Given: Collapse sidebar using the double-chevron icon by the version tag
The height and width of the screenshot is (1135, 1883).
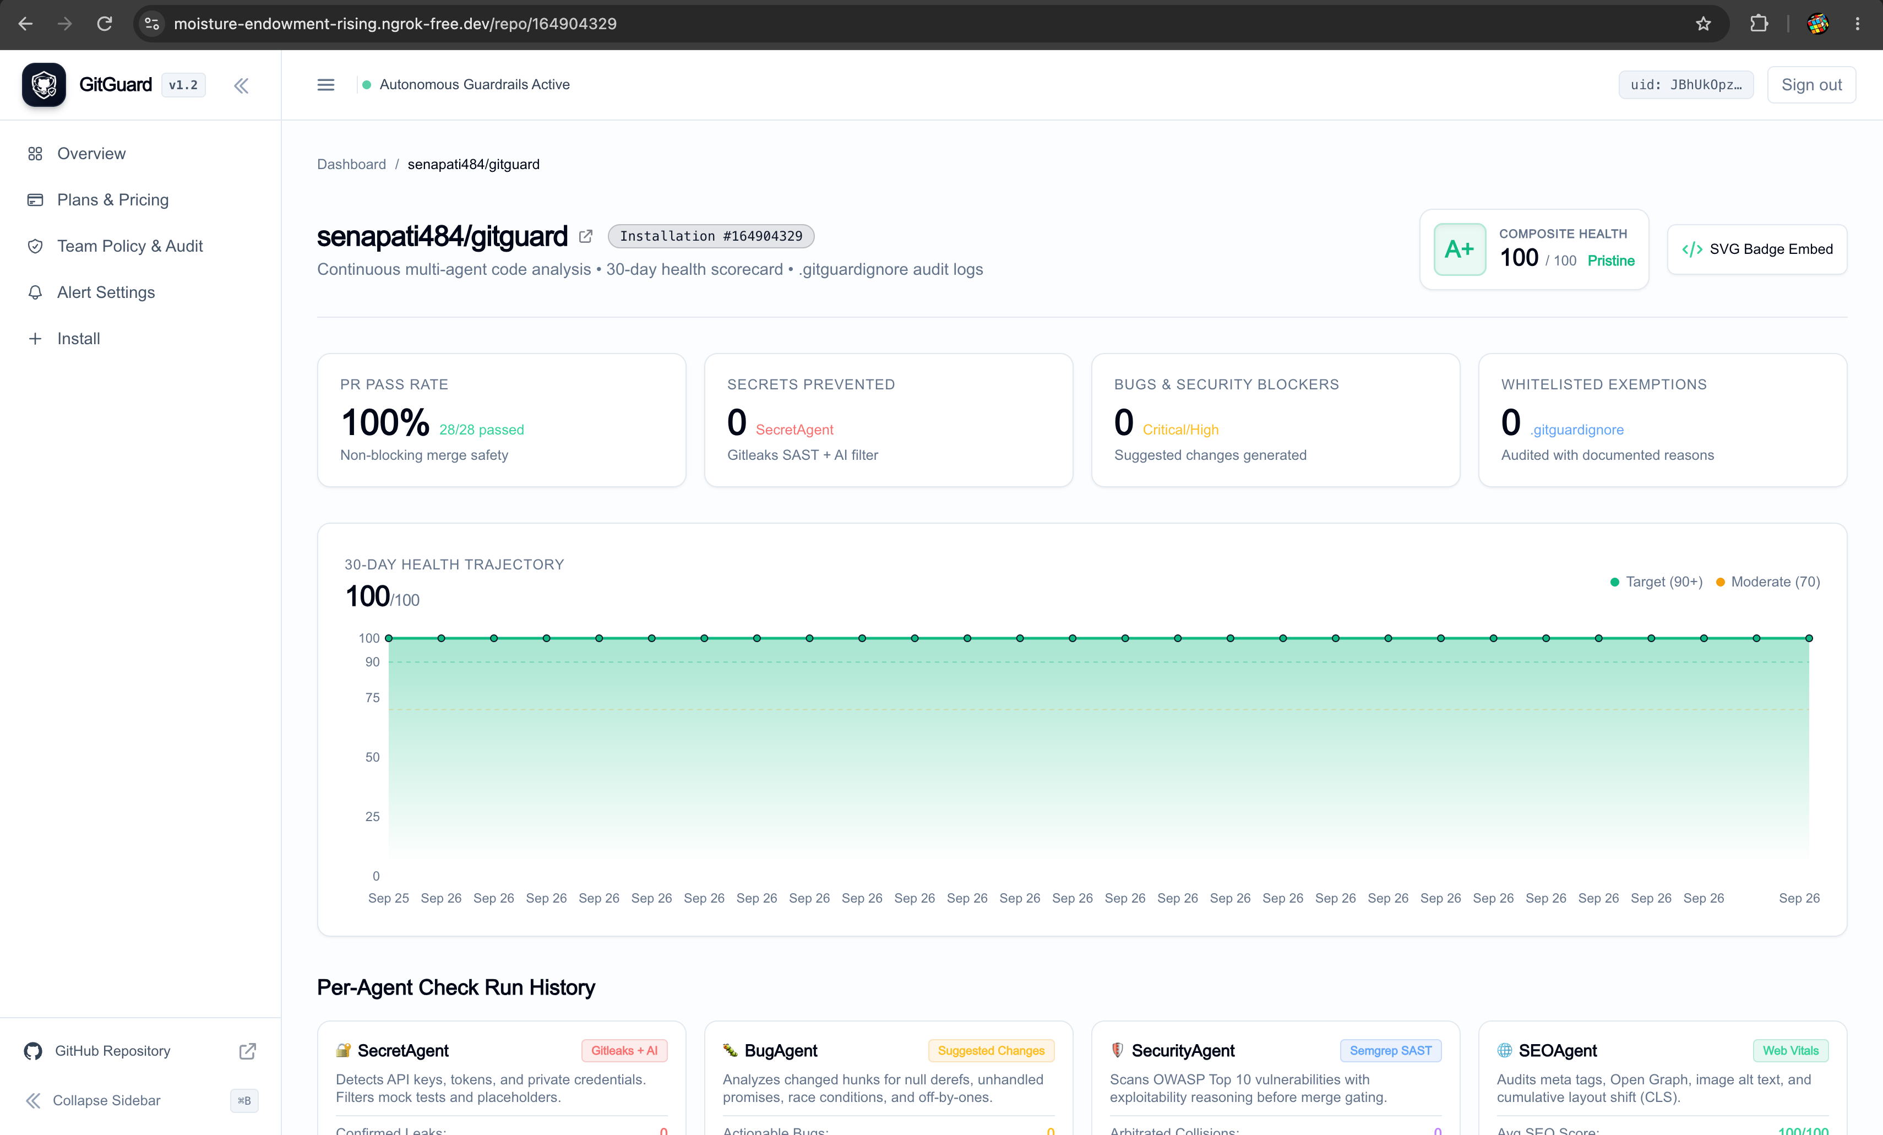Looking at the screenshot, I should [242, 85].
